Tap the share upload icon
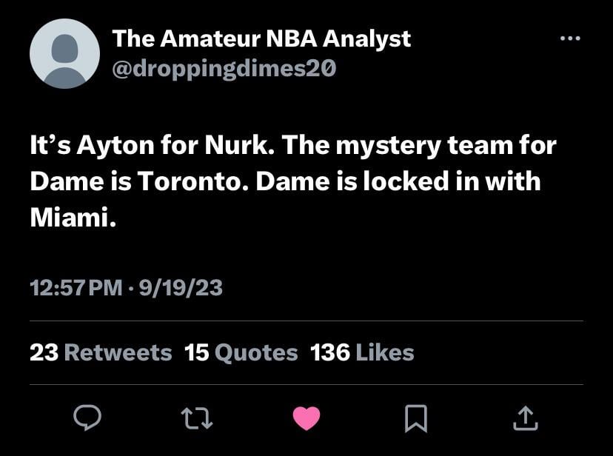 [x=525, y=420]
